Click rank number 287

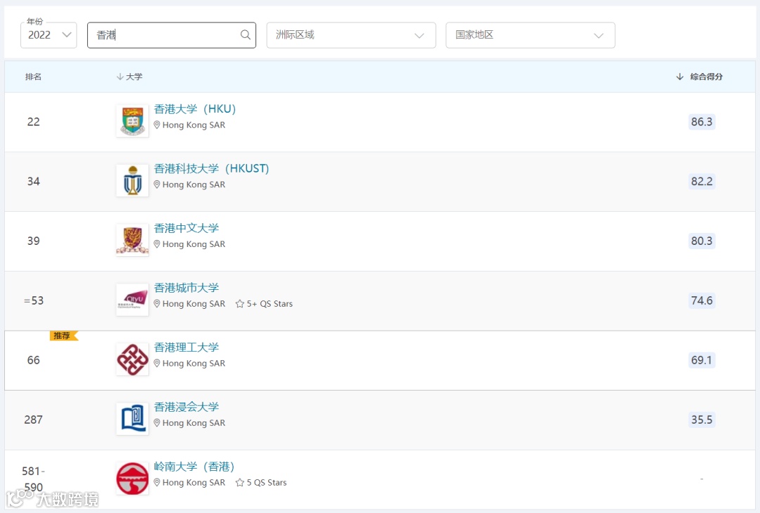click(34, 420)
